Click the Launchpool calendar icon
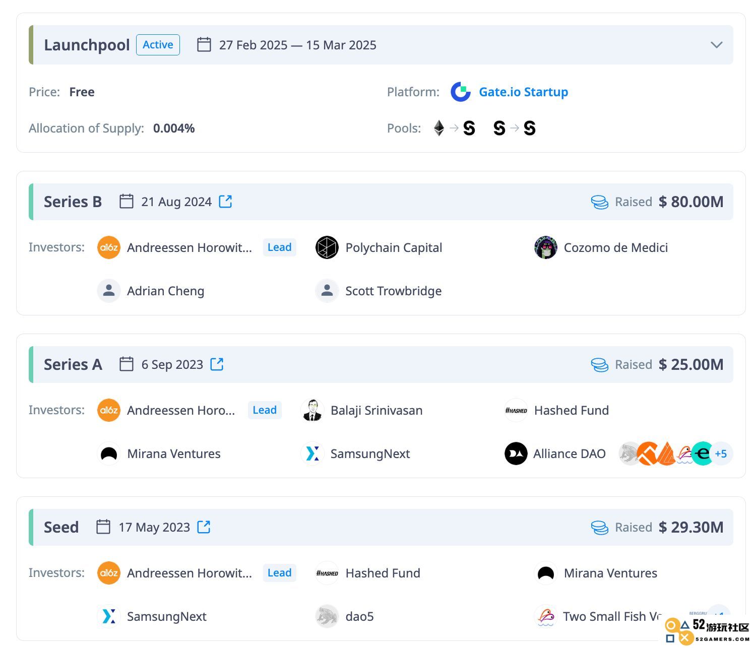 (204, 45)
